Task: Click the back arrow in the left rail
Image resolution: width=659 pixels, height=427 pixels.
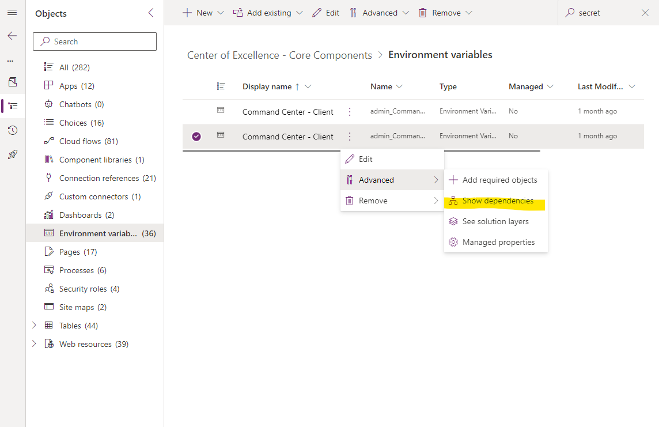Action: coord(12,36)
